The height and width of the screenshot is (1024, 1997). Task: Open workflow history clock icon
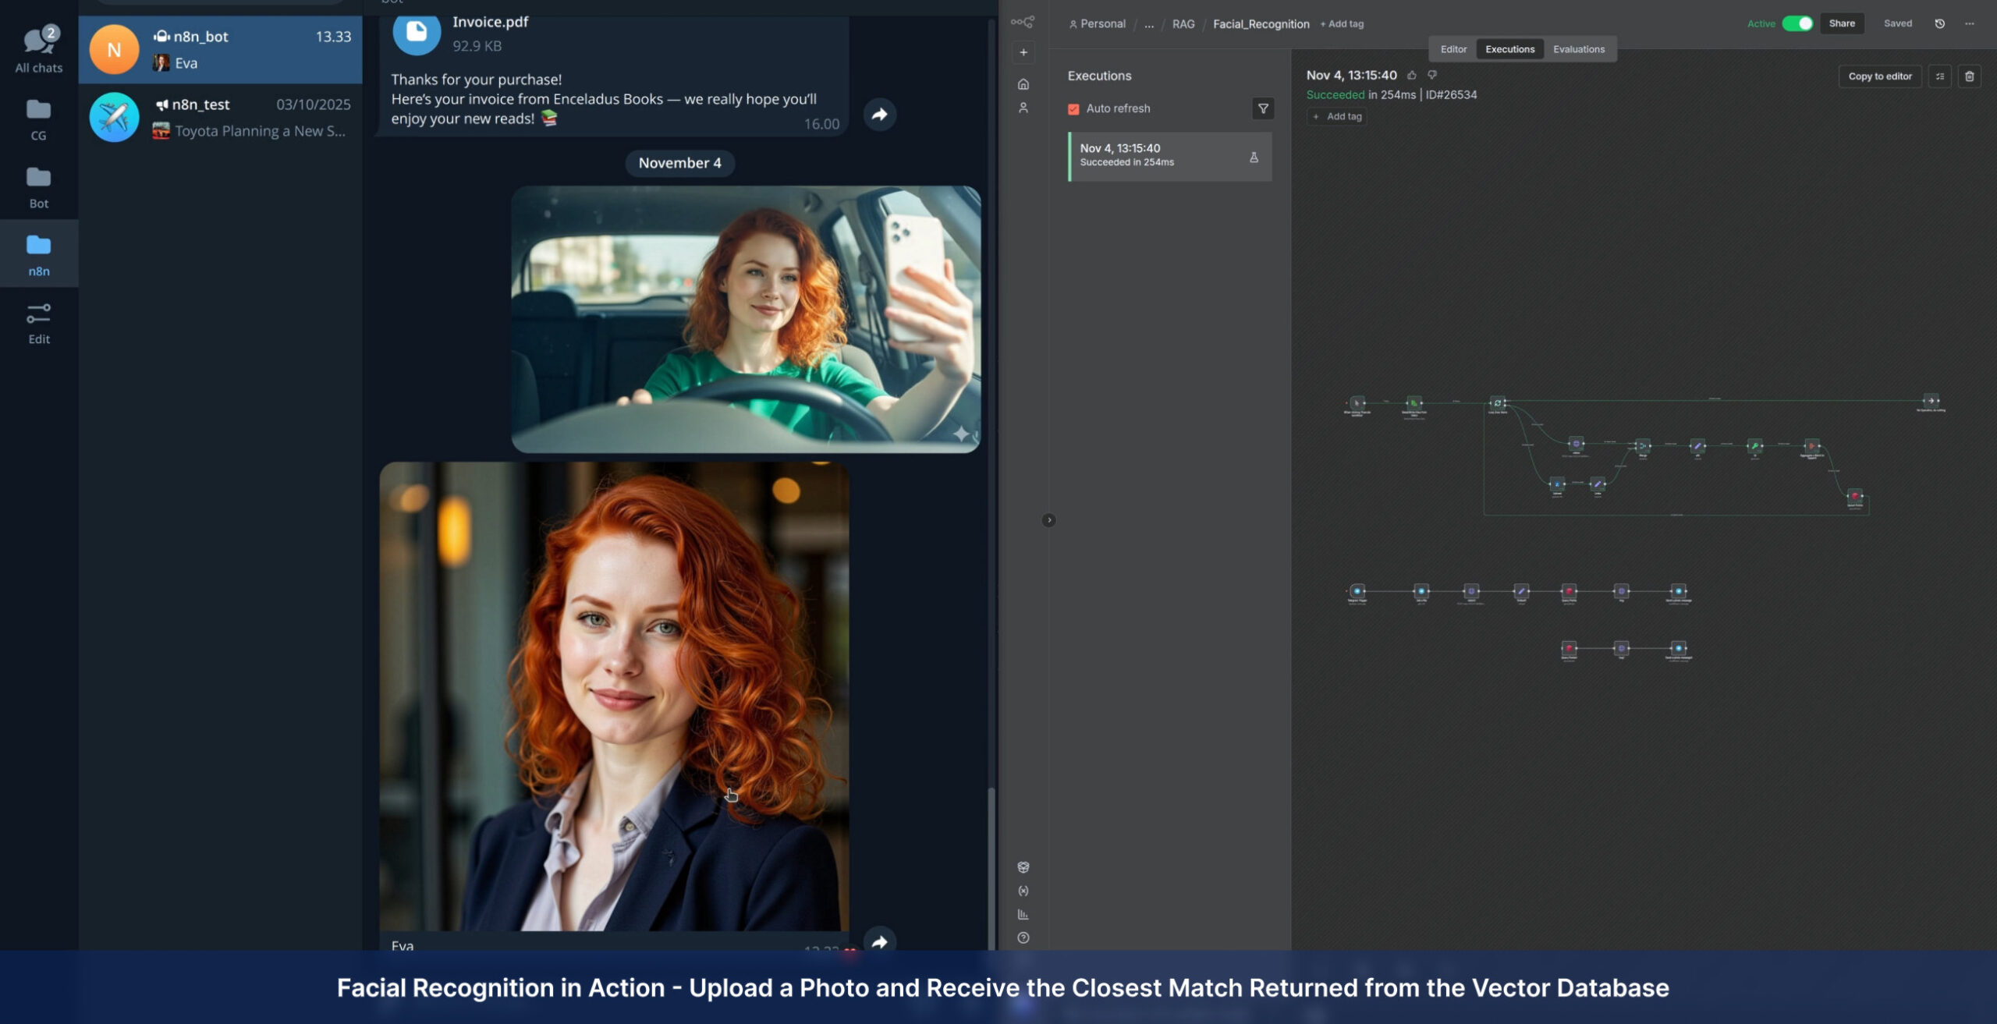click(1939, 23)
